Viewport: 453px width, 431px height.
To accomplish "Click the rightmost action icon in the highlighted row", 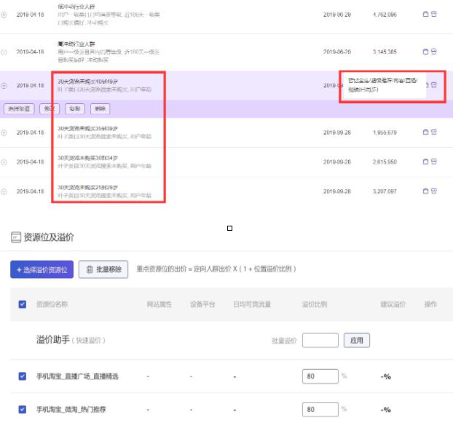I will [434, 85].
